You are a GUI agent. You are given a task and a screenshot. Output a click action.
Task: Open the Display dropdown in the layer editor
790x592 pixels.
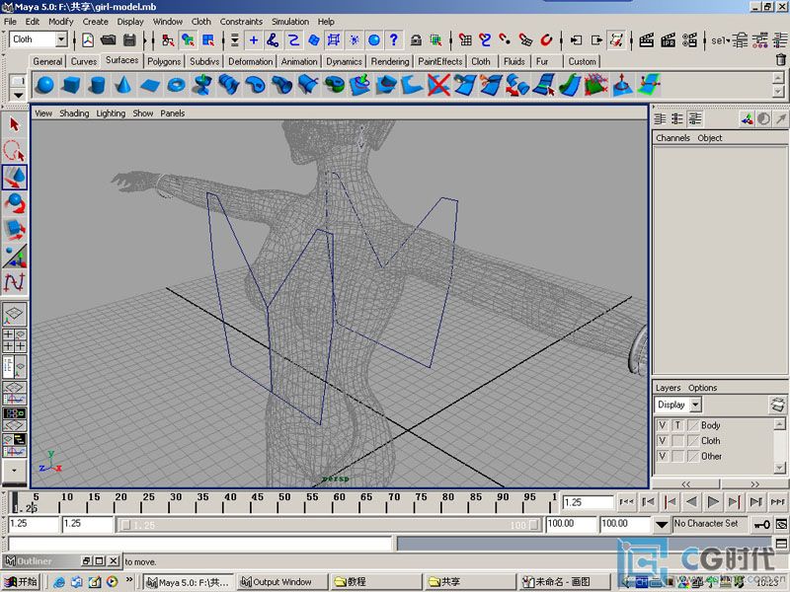click(x=695, y=405)
